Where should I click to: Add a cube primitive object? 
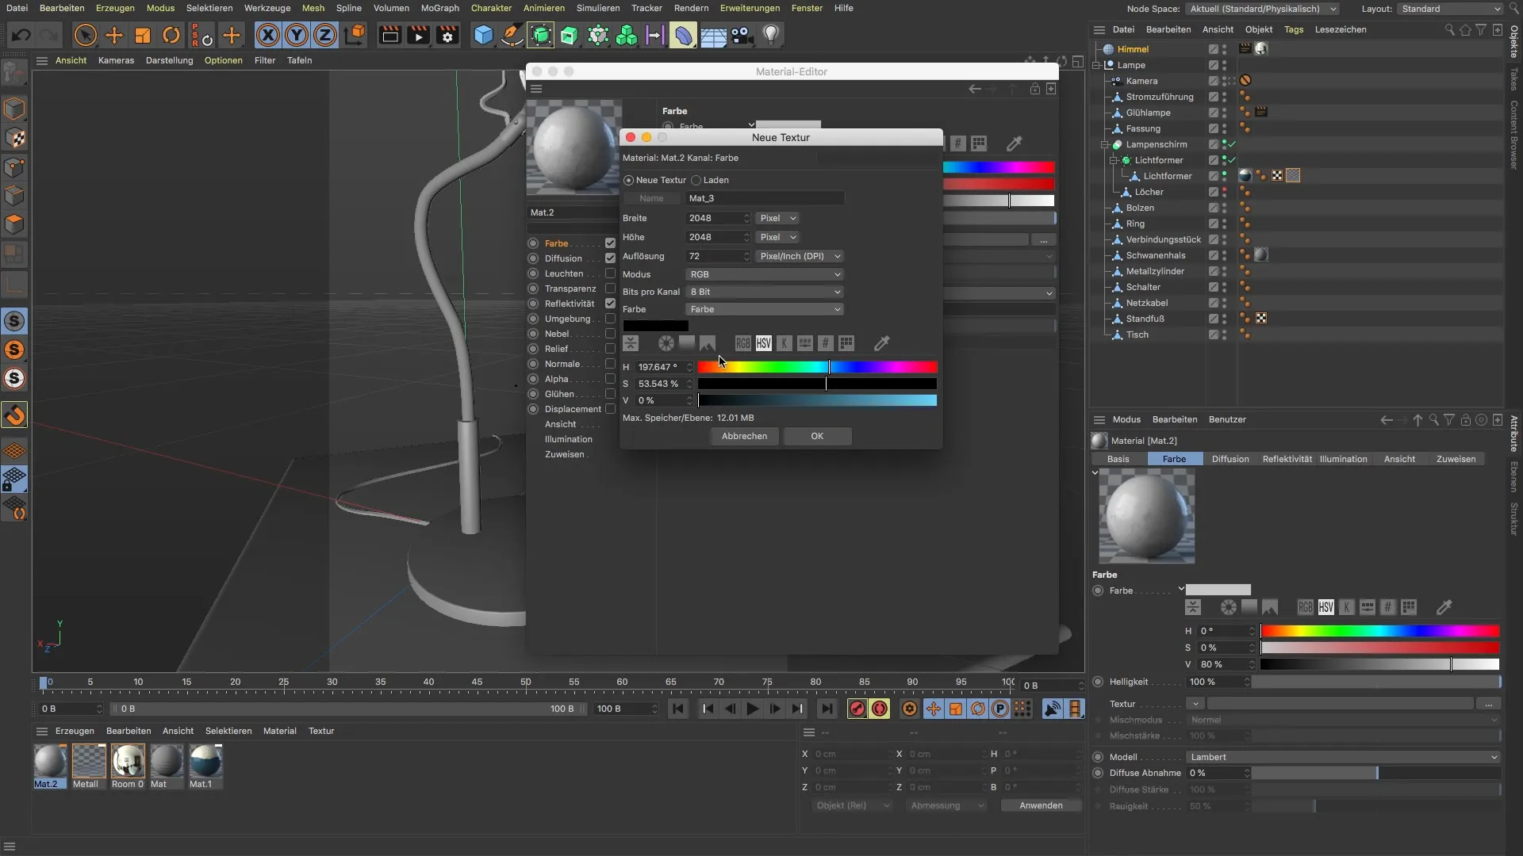483,35
